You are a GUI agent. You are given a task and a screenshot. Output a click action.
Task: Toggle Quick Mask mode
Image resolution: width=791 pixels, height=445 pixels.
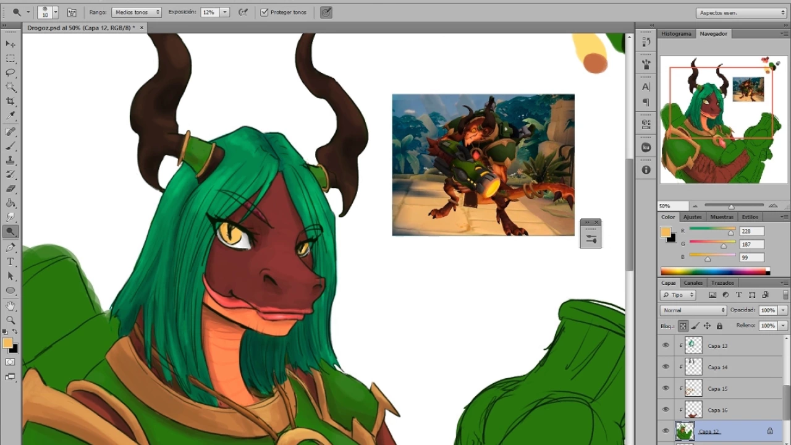click(11, 362)
